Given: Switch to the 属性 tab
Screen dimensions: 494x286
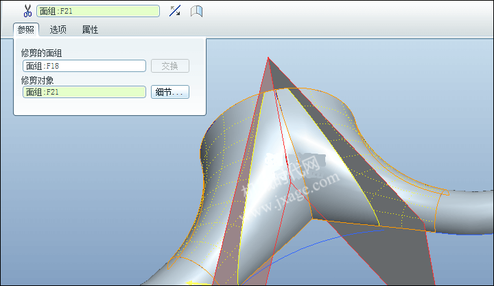Looking at the screenshot, I should coord(90,29).
